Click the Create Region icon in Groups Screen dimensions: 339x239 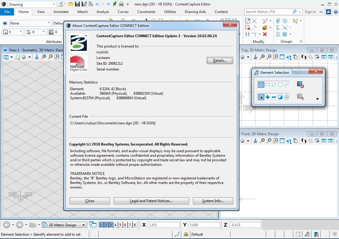(278, 21)
